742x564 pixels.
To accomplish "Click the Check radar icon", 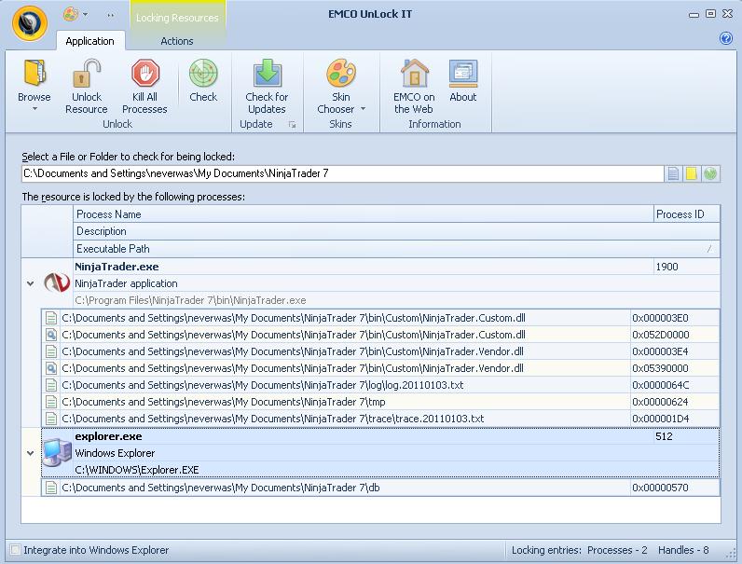I will click(203, 73).
